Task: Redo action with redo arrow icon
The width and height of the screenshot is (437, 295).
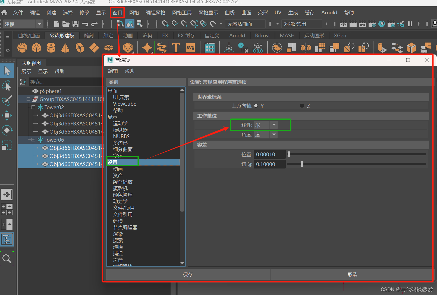Action: (94, 24)
